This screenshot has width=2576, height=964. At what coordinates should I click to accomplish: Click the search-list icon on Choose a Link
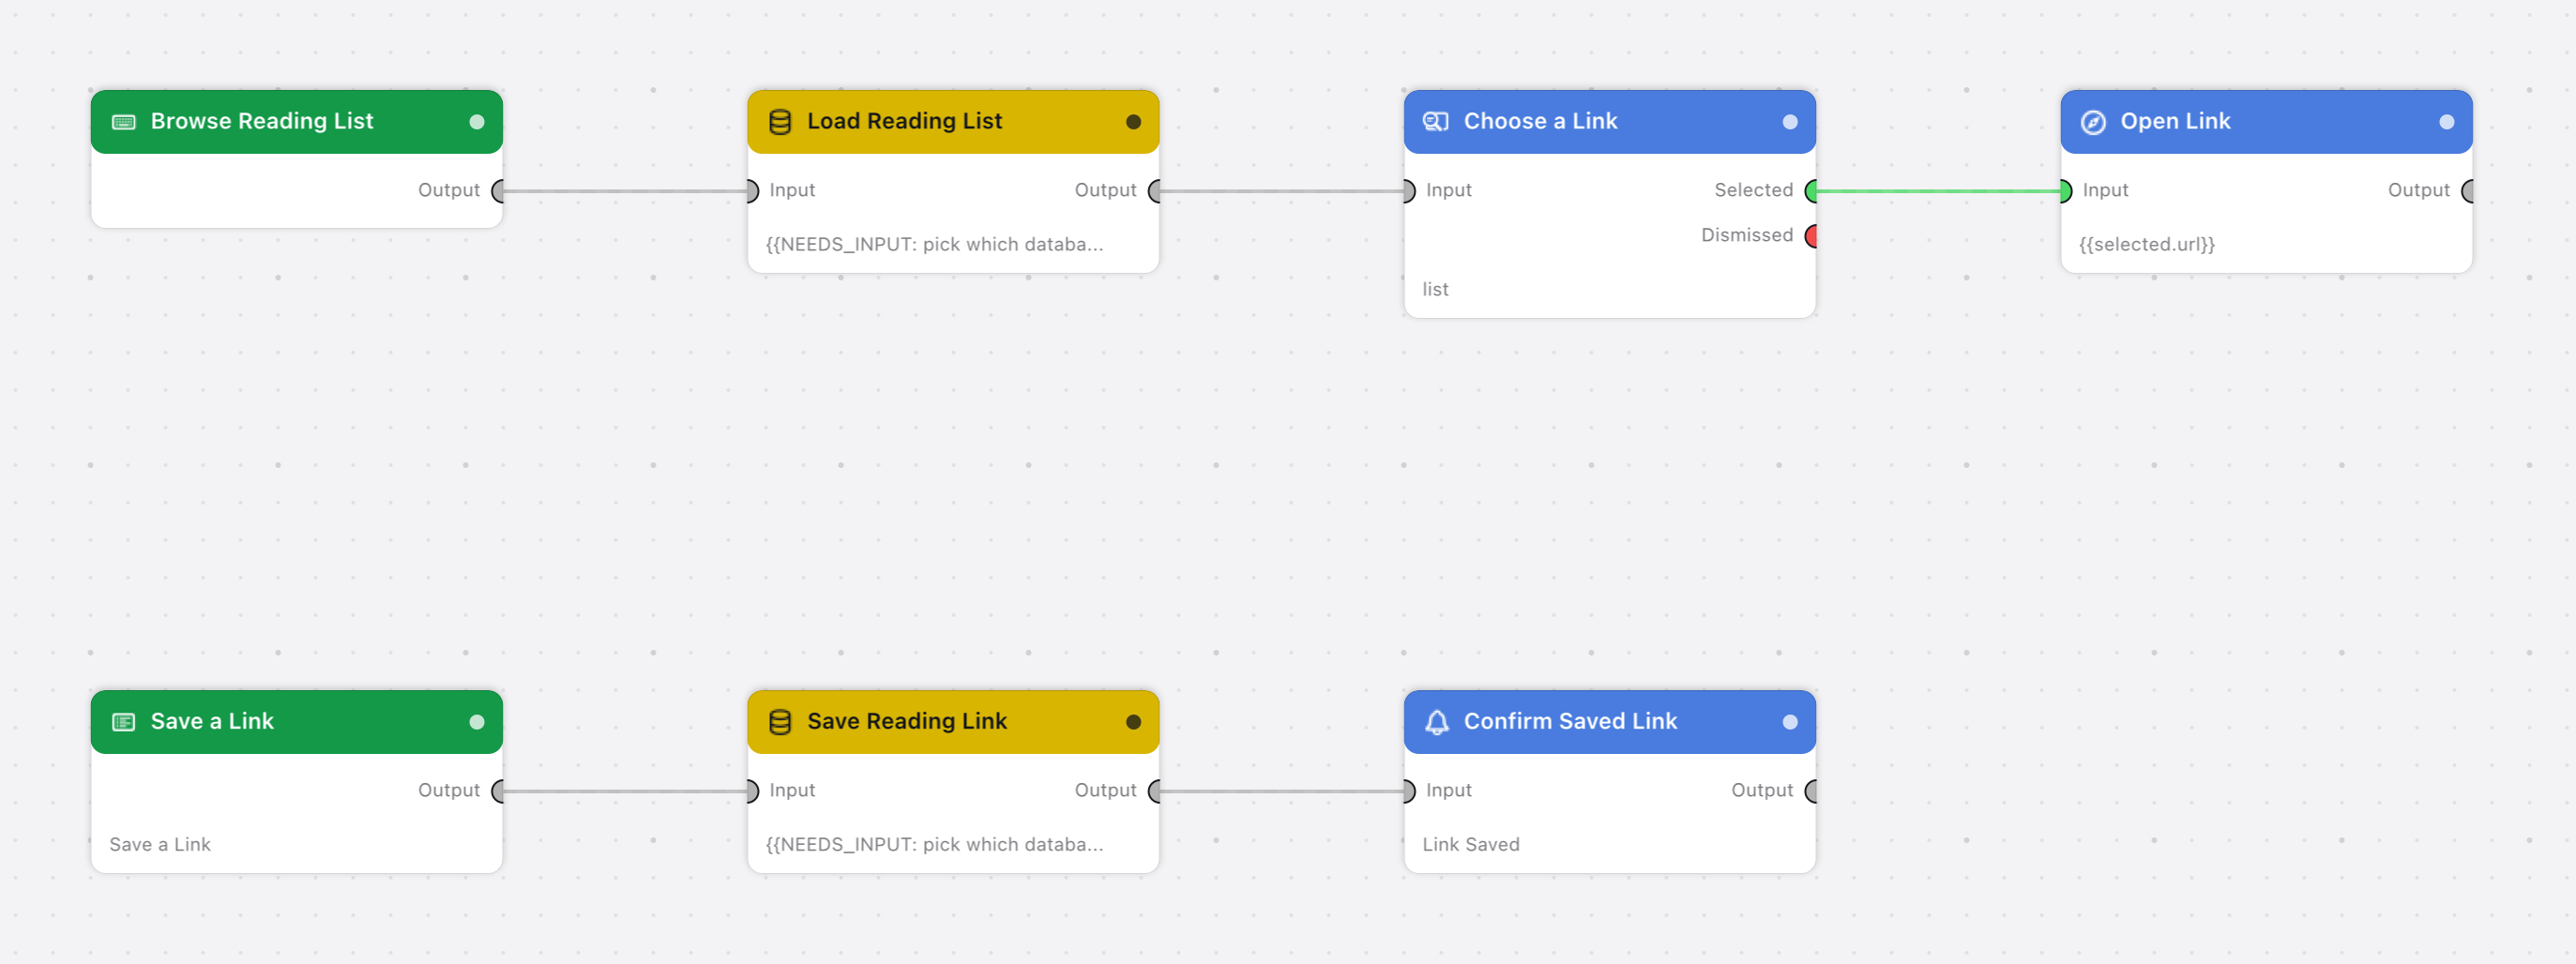coord(1436,122)
